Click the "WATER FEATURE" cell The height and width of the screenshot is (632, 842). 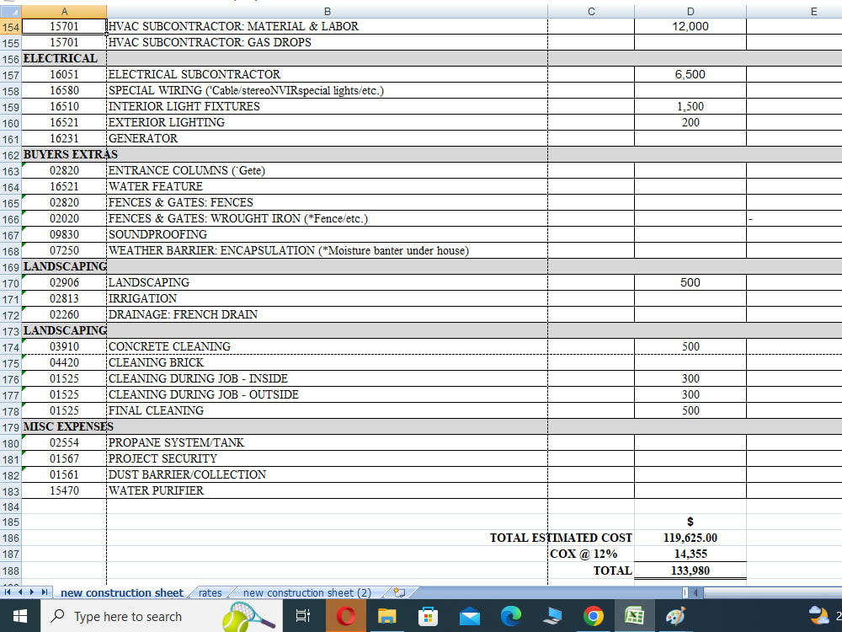click(x=327, y=186)
